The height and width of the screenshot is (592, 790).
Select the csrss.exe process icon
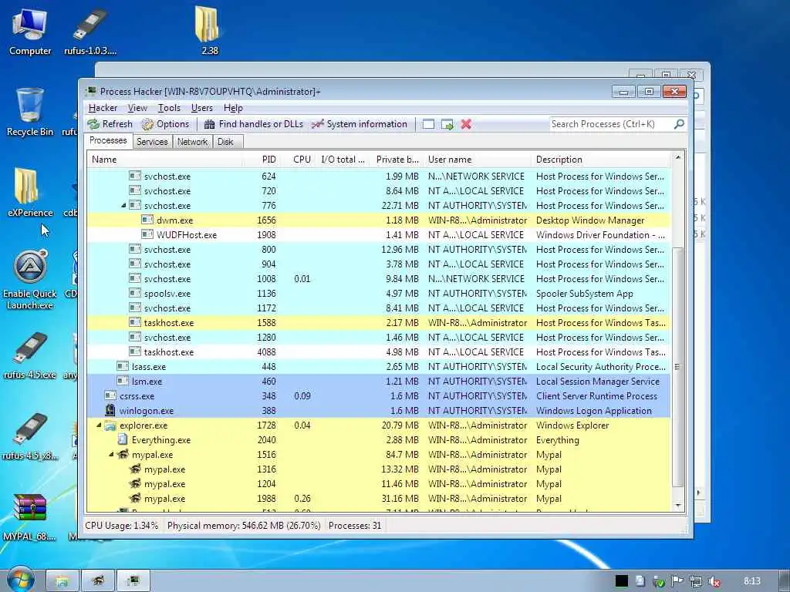[110, 395]
